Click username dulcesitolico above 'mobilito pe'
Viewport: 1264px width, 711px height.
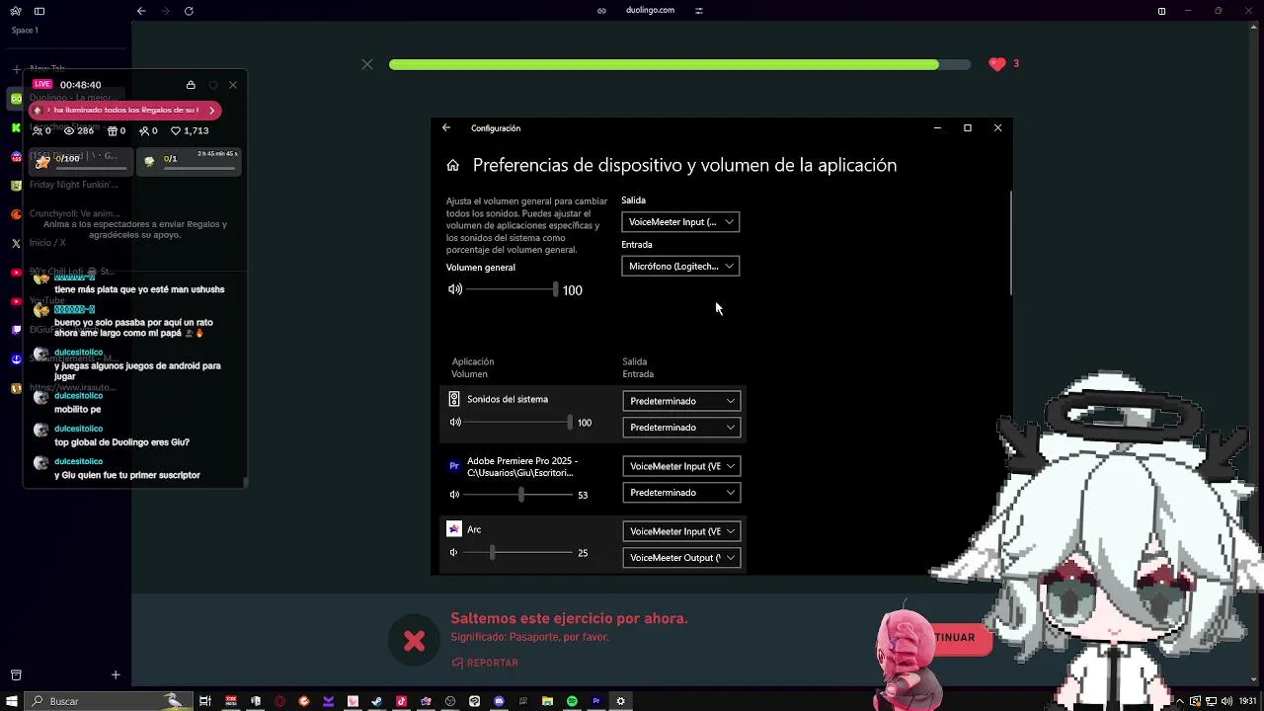click(x=78, y=395)
